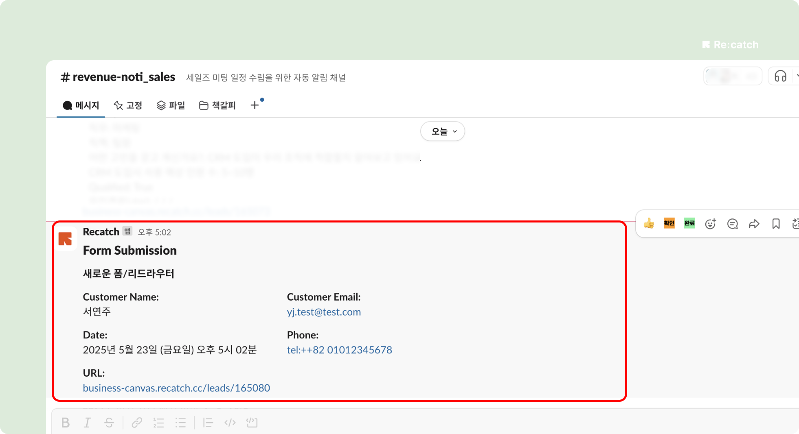
Task: Open the yj.test@test.com email link
Action: pyautogui.click(x=324, y=312)
